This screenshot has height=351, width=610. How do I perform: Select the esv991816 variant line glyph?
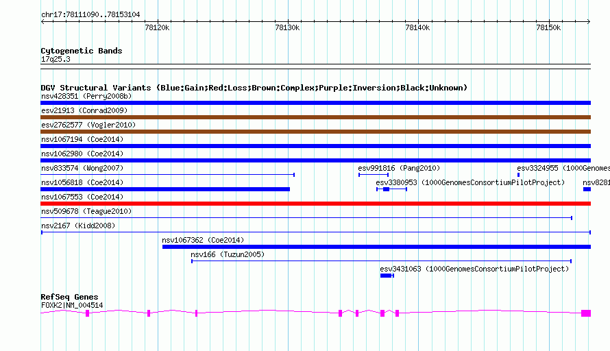(374, 175)
